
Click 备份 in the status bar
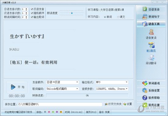tap(101, 112)
